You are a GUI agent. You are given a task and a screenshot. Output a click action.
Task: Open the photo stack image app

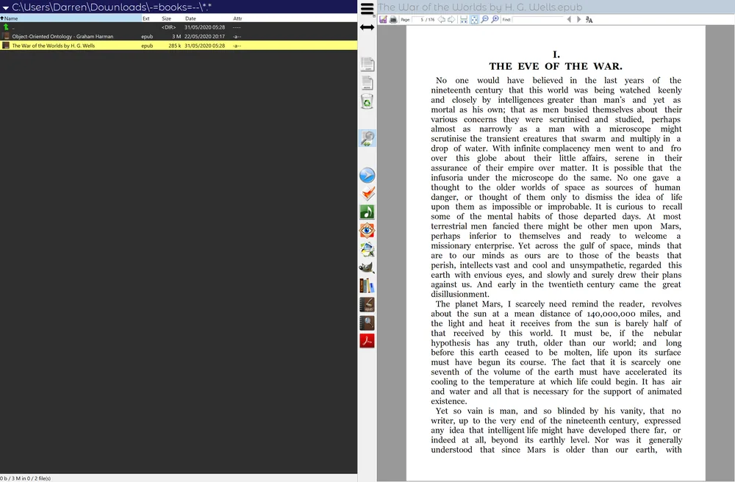coord(367,249)
